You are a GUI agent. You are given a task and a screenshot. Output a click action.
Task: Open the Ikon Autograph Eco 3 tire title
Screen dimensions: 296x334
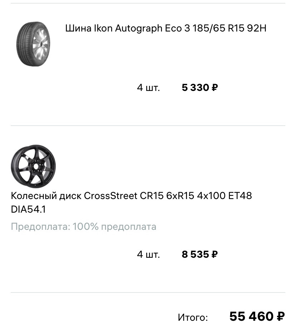click(x=166, y=29)
